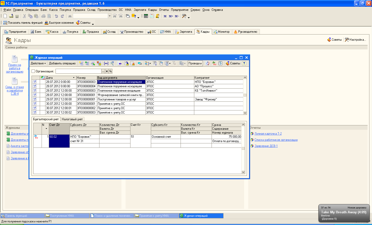This screenshot has width=372, height=225.
Task: Open the Зарплата menu in menu bar
Action: pos(140,10)
